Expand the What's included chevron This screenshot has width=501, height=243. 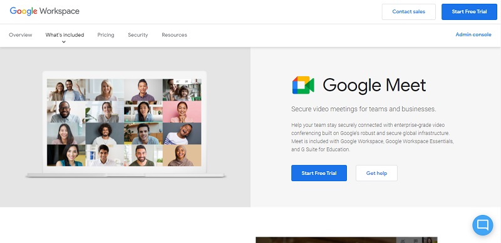(x=64, y=42)
